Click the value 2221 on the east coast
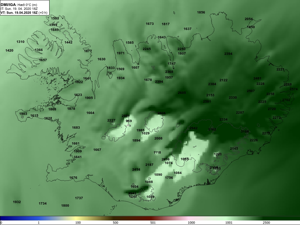This screenshot has width=300, height=225. coord(280,70)
